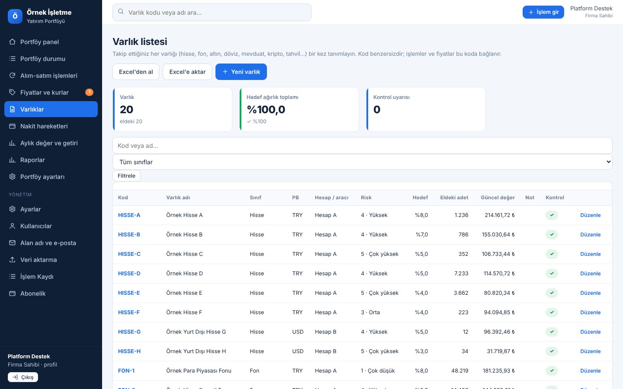Open Platform Destek profile at top right
The image size is (623, 389).
coord(591,12)
